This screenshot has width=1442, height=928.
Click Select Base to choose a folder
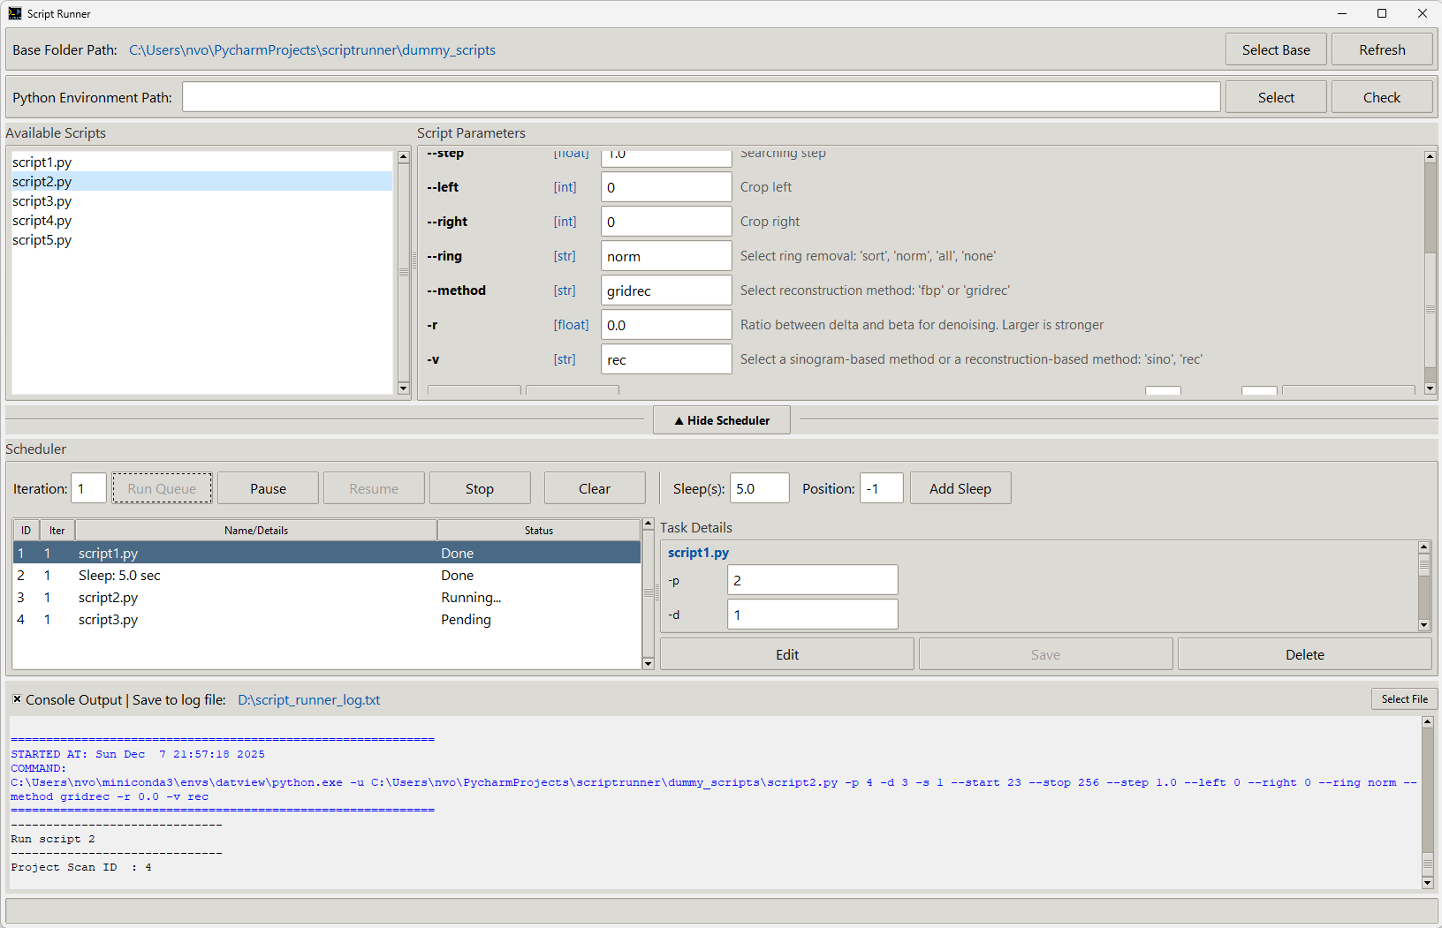(1275, 49)
